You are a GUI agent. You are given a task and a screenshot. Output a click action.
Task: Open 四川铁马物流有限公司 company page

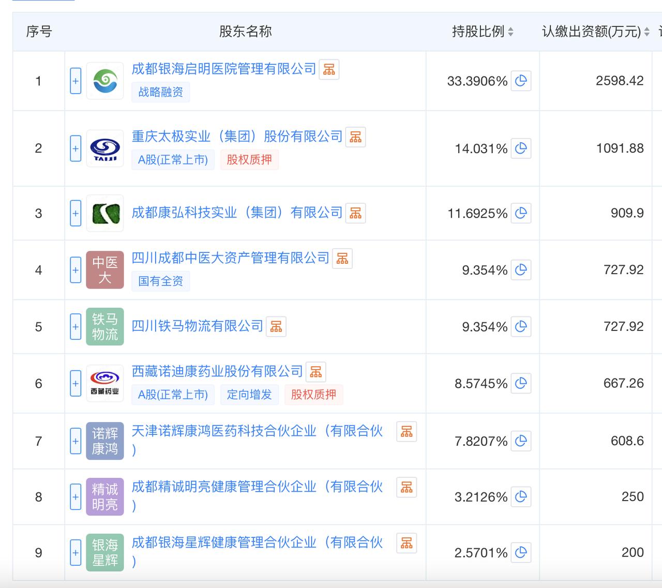tap(198, 326)
